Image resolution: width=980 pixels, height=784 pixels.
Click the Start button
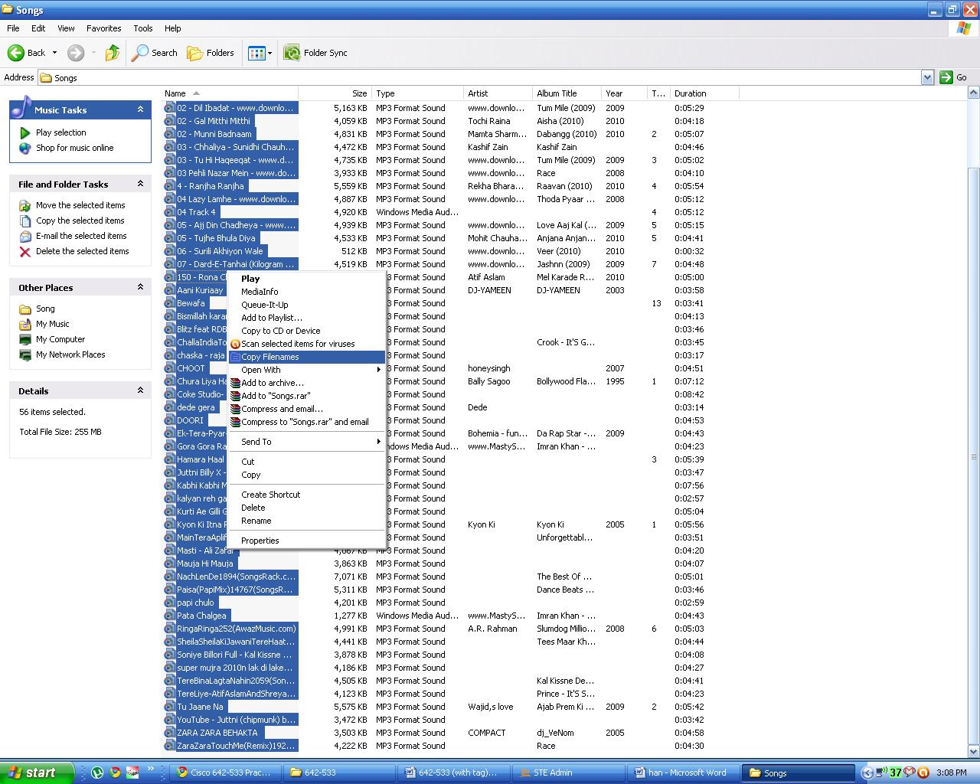click(37, 773)
